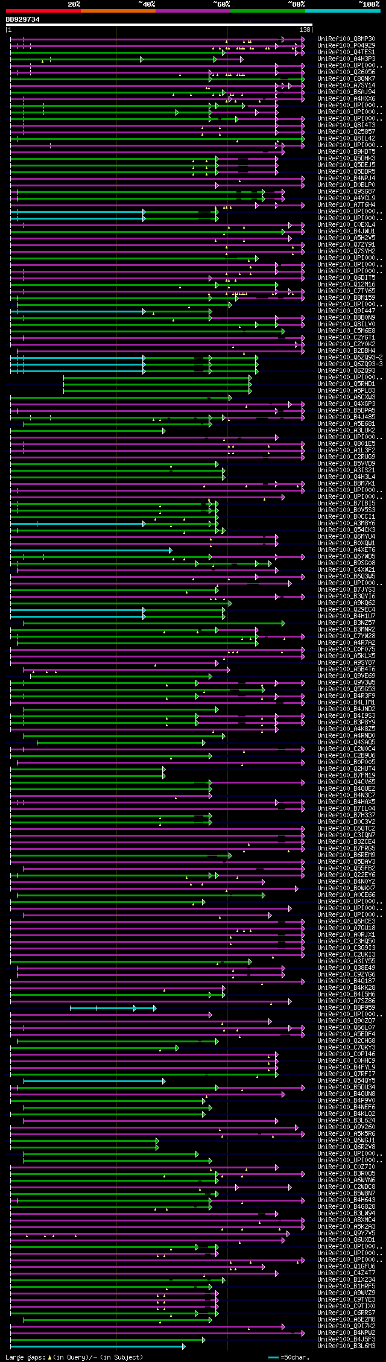Screen dimensions: 386x1362
Task: Open subject UniRef100_Q8MP30
Action: (346, 39)
